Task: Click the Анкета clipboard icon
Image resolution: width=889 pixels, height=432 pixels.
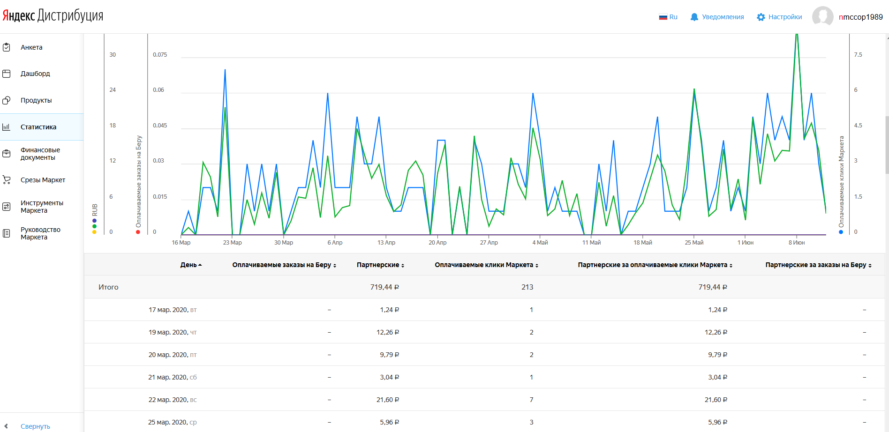Action: tap(7, 47)
